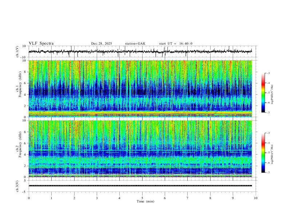This screenshot has width=288, height=222.
Task: Click the 'station=GAK' label
Action: click(x=135, y=44)
